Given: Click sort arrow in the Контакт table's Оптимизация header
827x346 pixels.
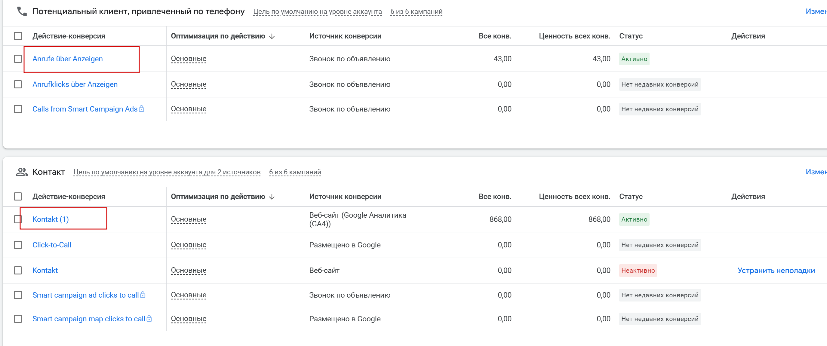Looking at the screenshot, I should [x=272, y=197].
